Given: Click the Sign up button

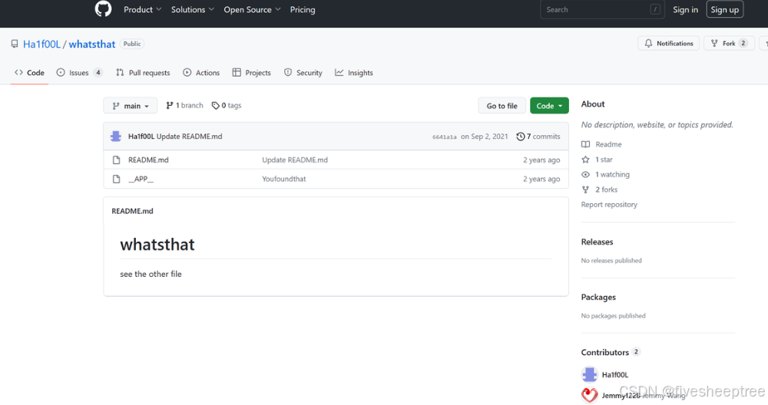Looking at the screenshot, I should [x=724, y=9].
